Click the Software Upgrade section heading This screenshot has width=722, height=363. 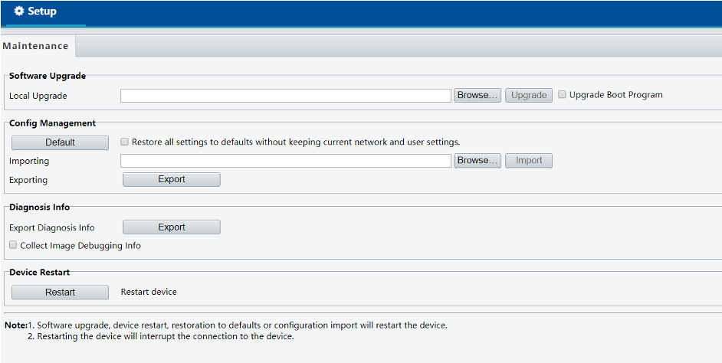click(x=48, y=76)
